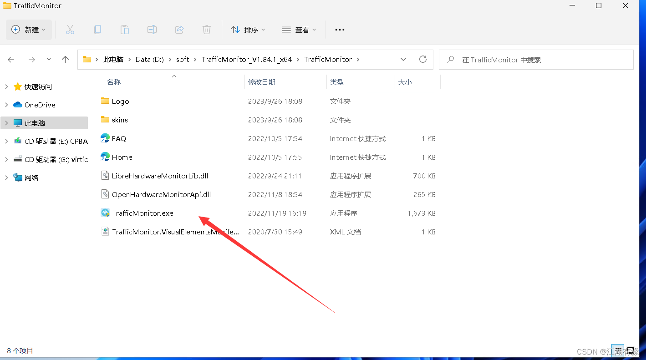Image resolution: width=646 pixels, height=360 pixels.
Task: Open the 排序 (Sort) dropdown
Action: click(x=248, y=30)
